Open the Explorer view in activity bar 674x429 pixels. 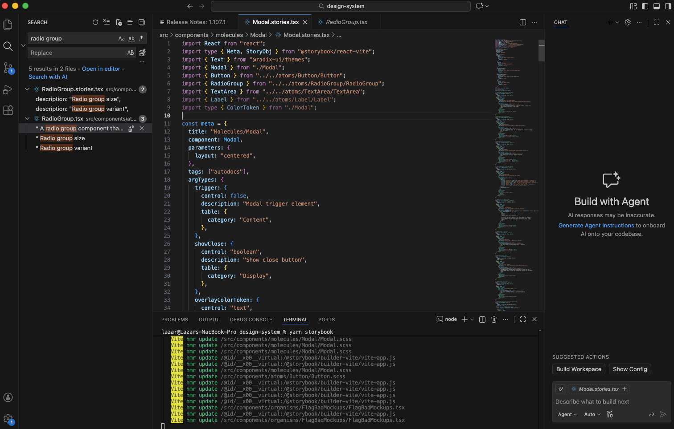[x=8, y=25]
